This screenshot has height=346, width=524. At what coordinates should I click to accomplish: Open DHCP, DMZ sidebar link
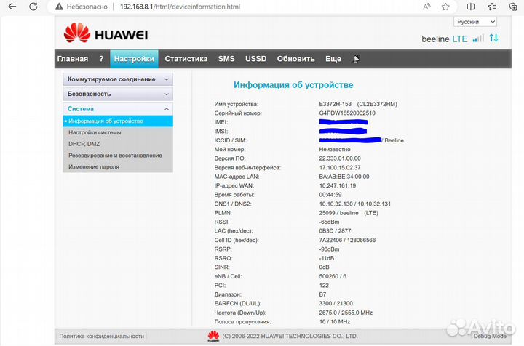pos(84,144)
